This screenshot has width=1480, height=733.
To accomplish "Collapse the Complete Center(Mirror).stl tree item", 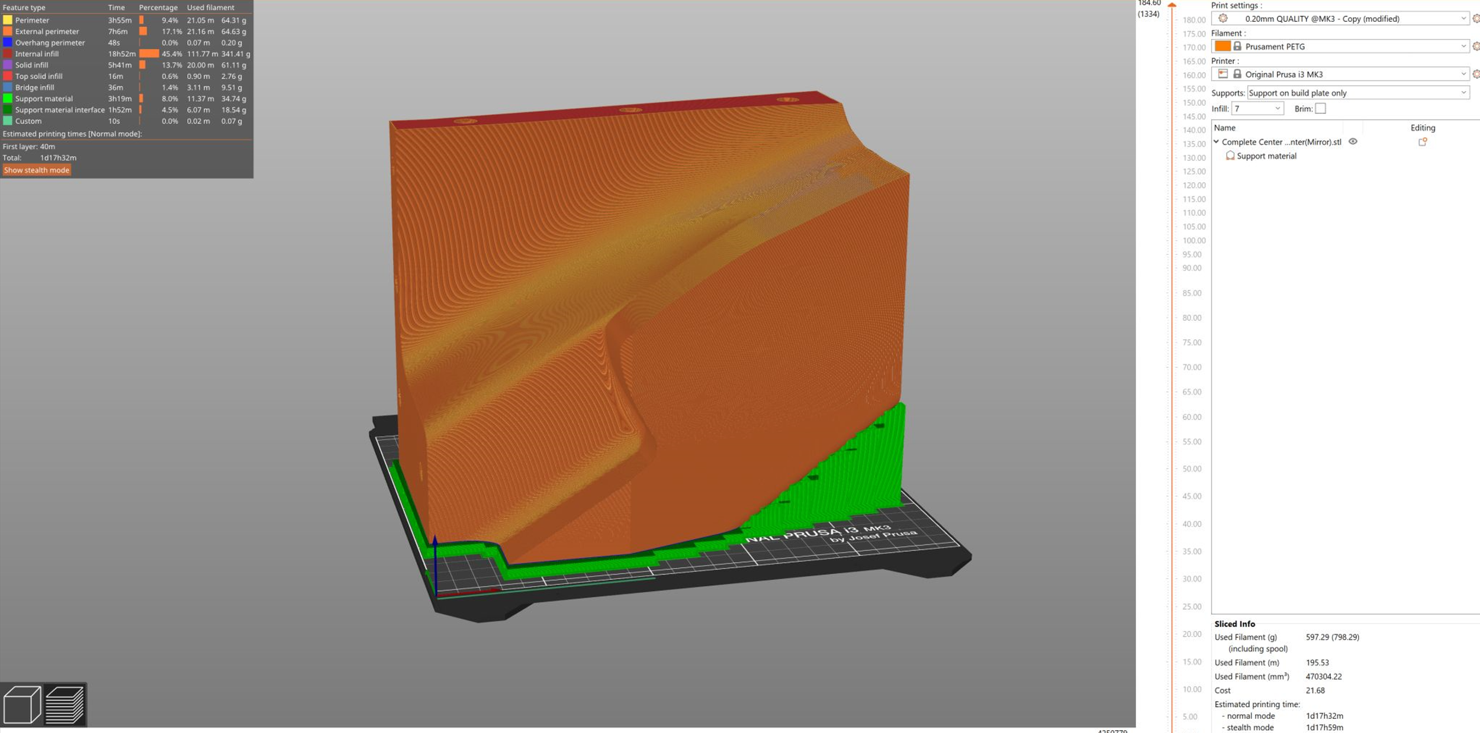I will tap(1217, 142).
